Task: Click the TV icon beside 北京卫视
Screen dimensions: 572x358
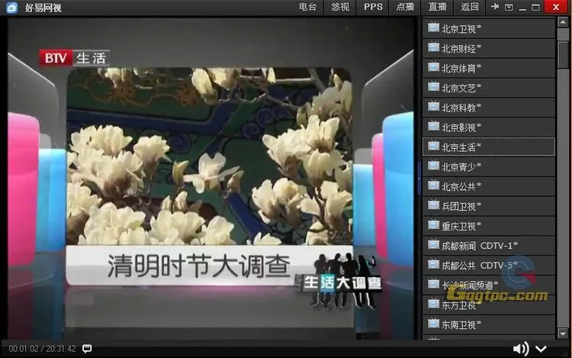Action: pos(433,27)
